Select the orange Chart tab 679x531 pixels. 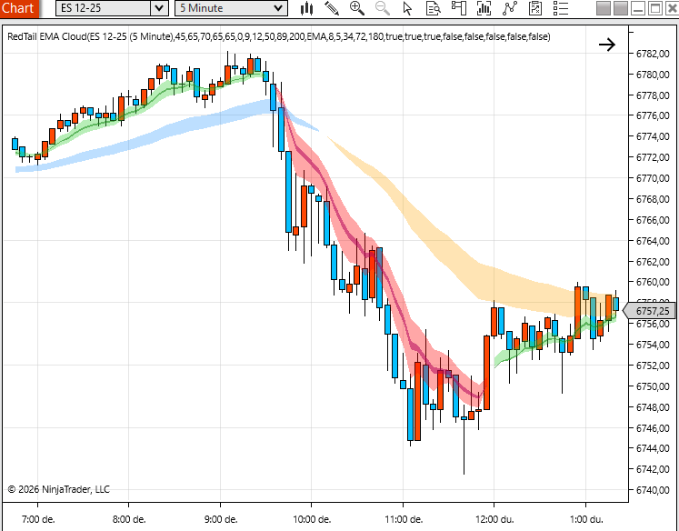[19, 8]
